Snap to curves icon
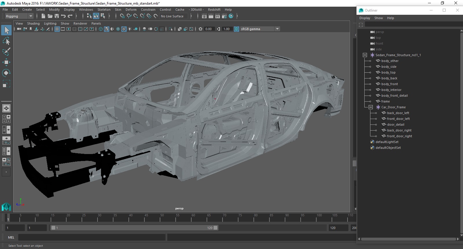The image size is (463, 249). 129,16
